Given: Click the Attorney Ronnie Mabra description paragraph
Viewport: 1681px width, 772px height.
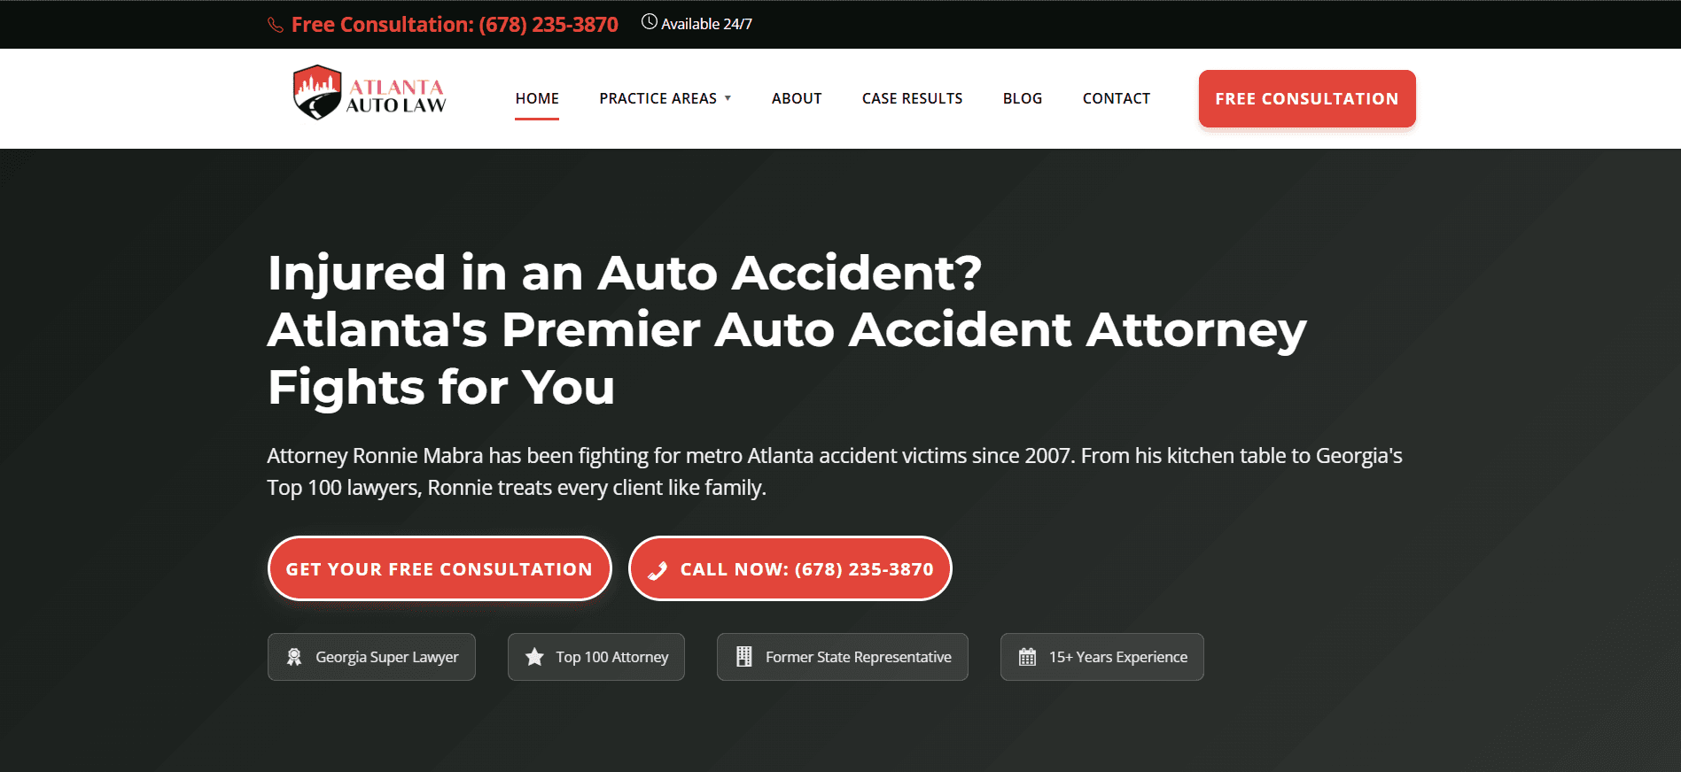Looking at the screenshot, I should coord(835,472).
